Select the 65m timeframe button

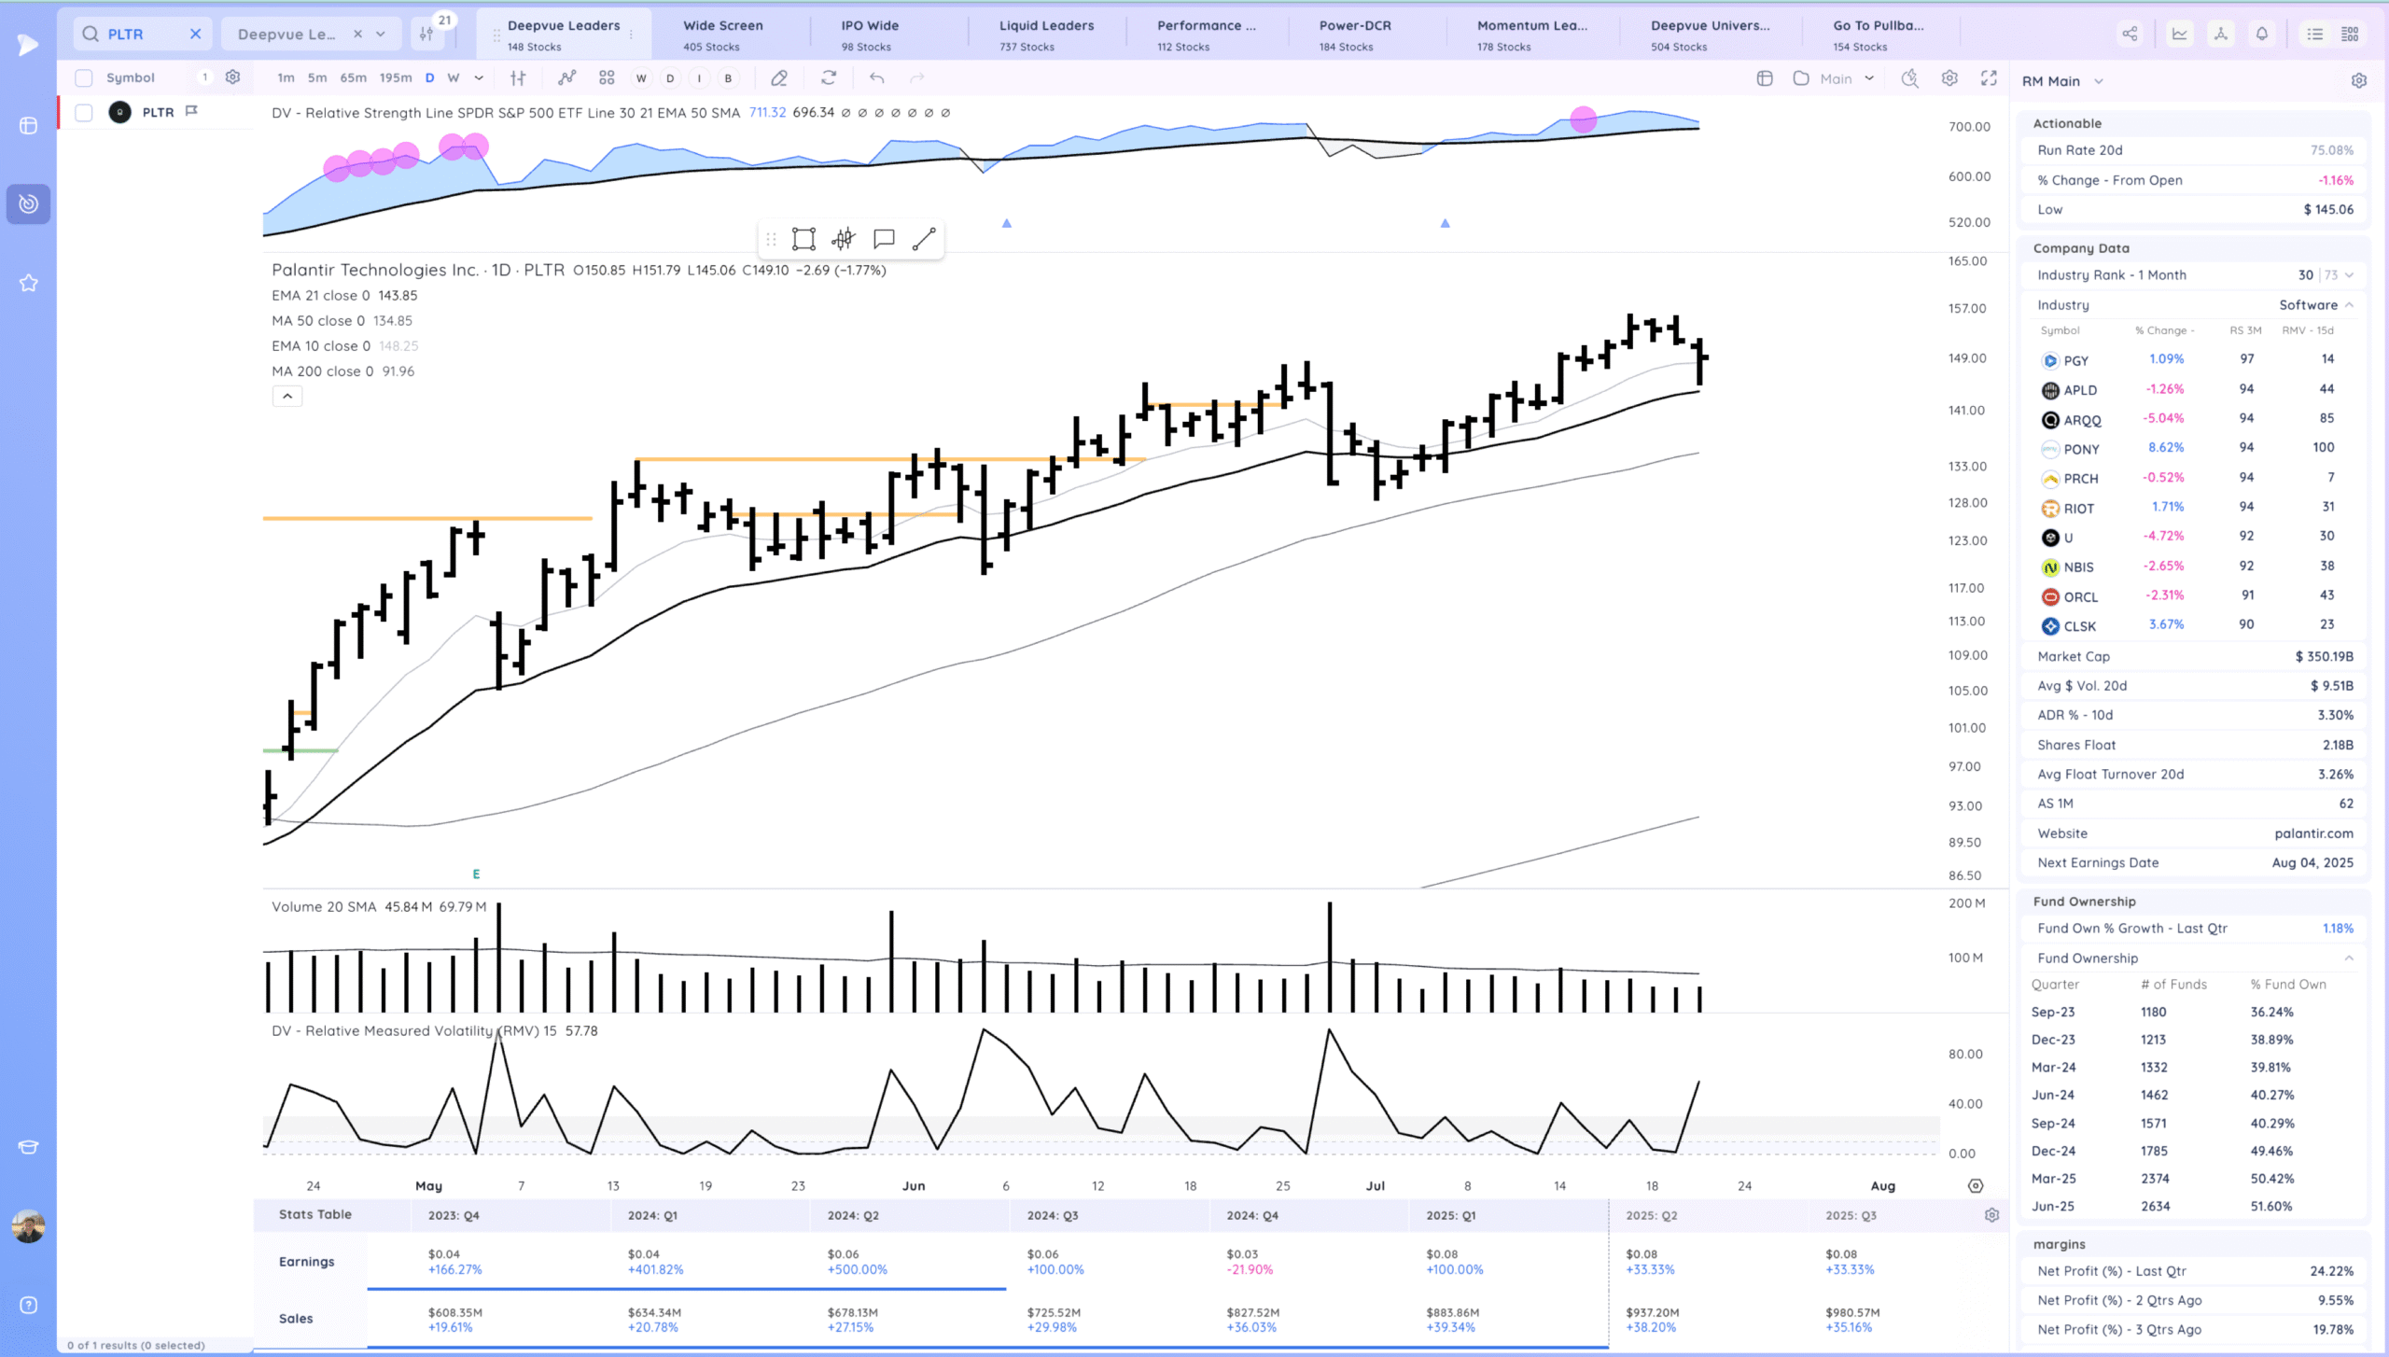click(x=353, y=78)
